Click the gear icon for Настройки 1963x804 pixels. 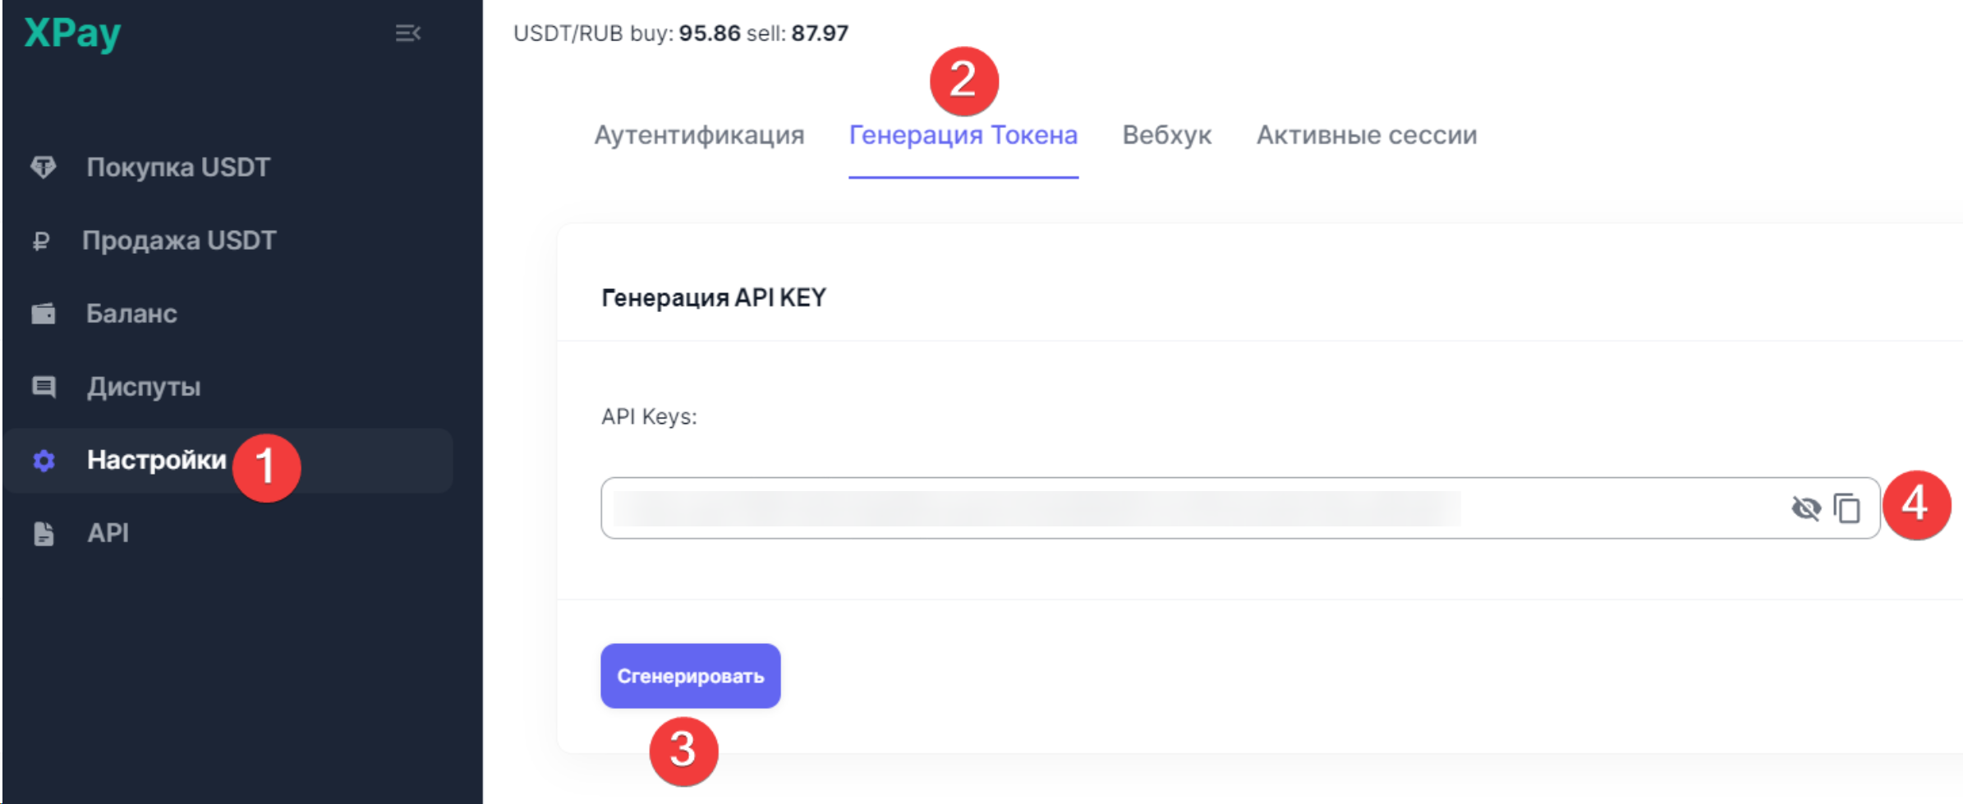44,461
